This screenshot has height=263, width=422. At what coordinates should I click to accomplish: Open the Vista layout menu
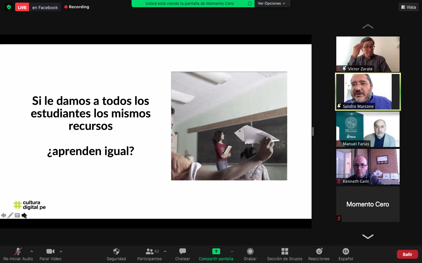point(408,7)
